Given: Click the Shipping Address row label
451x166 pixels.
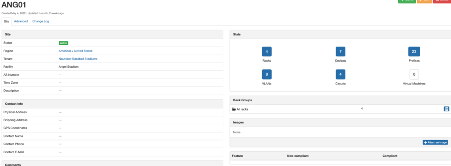Looking at the screenshot, I should 15,120.
